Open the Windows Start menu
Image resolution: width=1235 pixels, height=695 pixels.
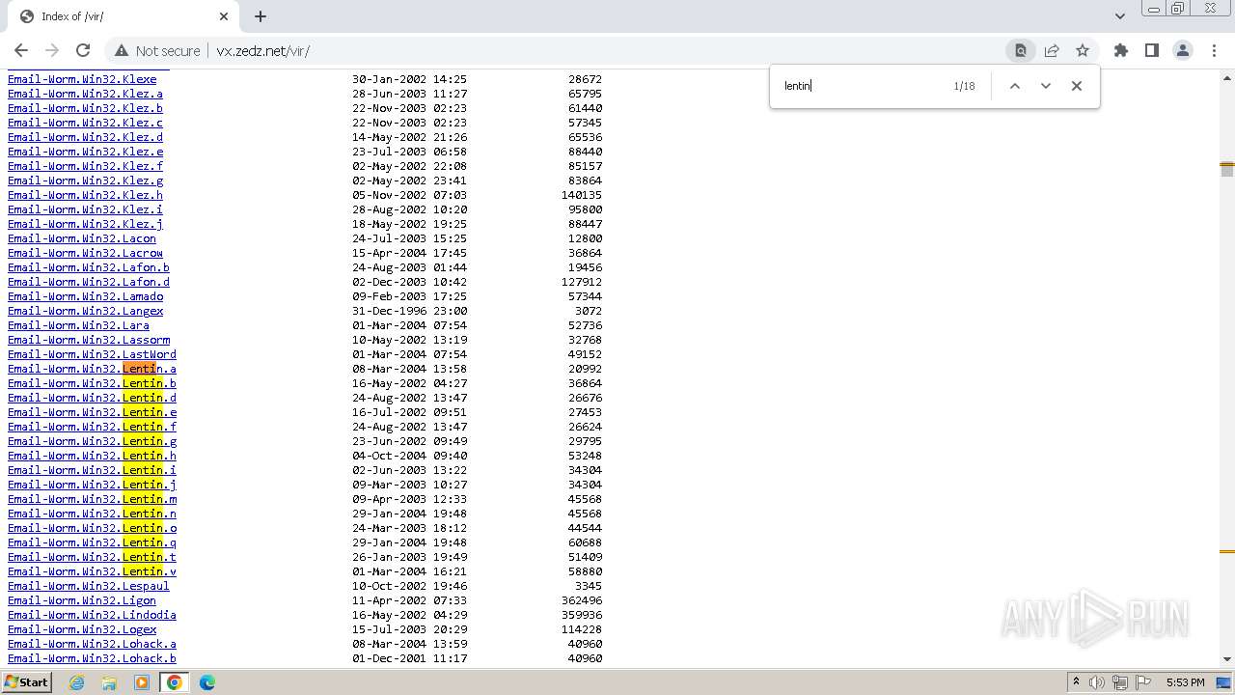27,682
